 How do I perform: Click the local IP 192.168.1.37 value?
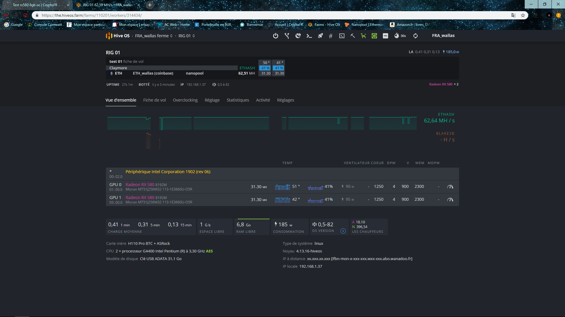311,267
